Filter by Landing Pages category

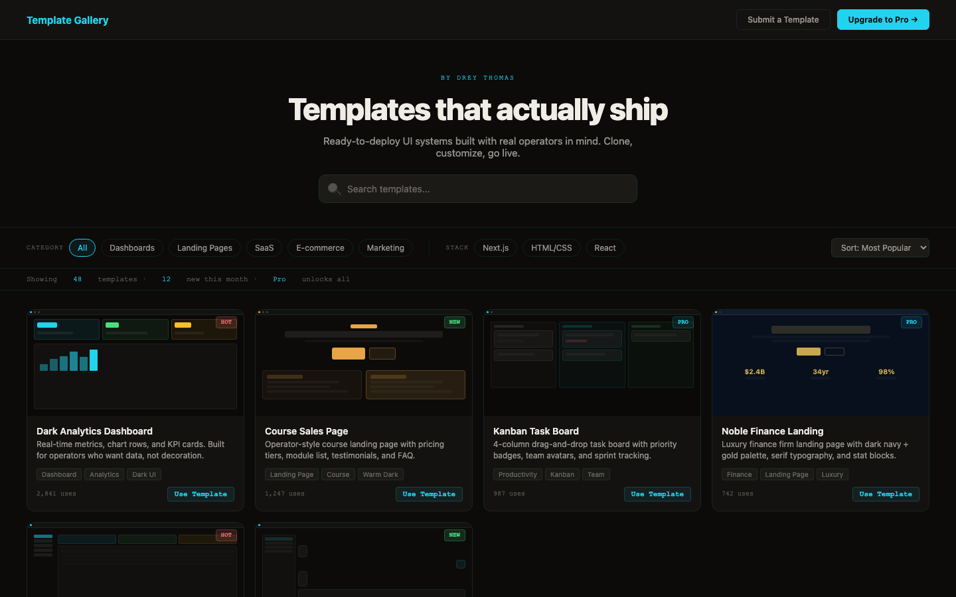pyautogui.click(x=204, y=248)
